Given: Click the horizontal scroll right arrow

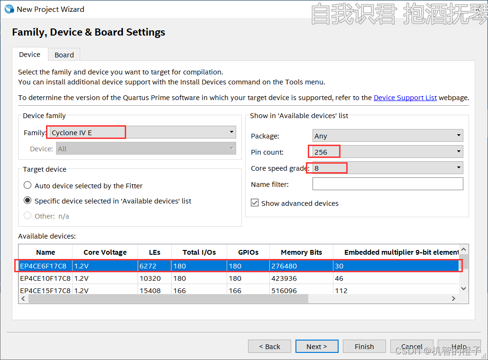Looking at the screenshot, I should click(453, 299).
